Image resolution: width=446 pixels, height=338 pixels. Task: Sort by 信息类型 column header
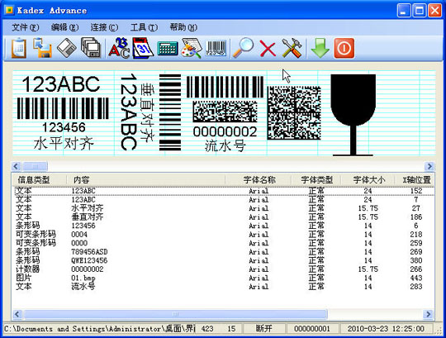tap(40, 180)
